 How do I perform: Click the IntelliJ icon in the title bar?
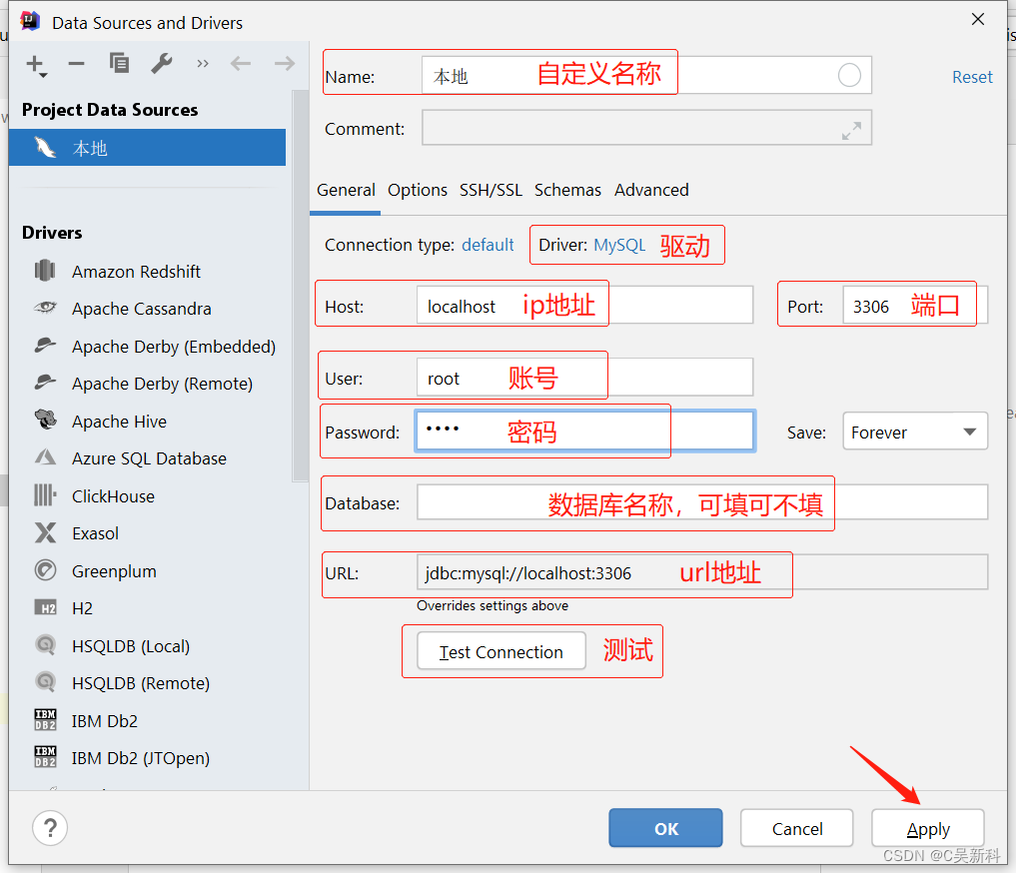[x=30, y=21]
